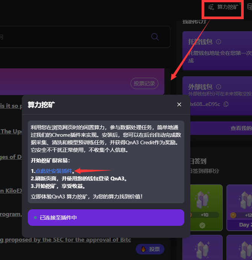Image resolution: width=252 pixels, height=260 pixels.
Task: Click the 查看我的 button
Action: tap(221, 128)
